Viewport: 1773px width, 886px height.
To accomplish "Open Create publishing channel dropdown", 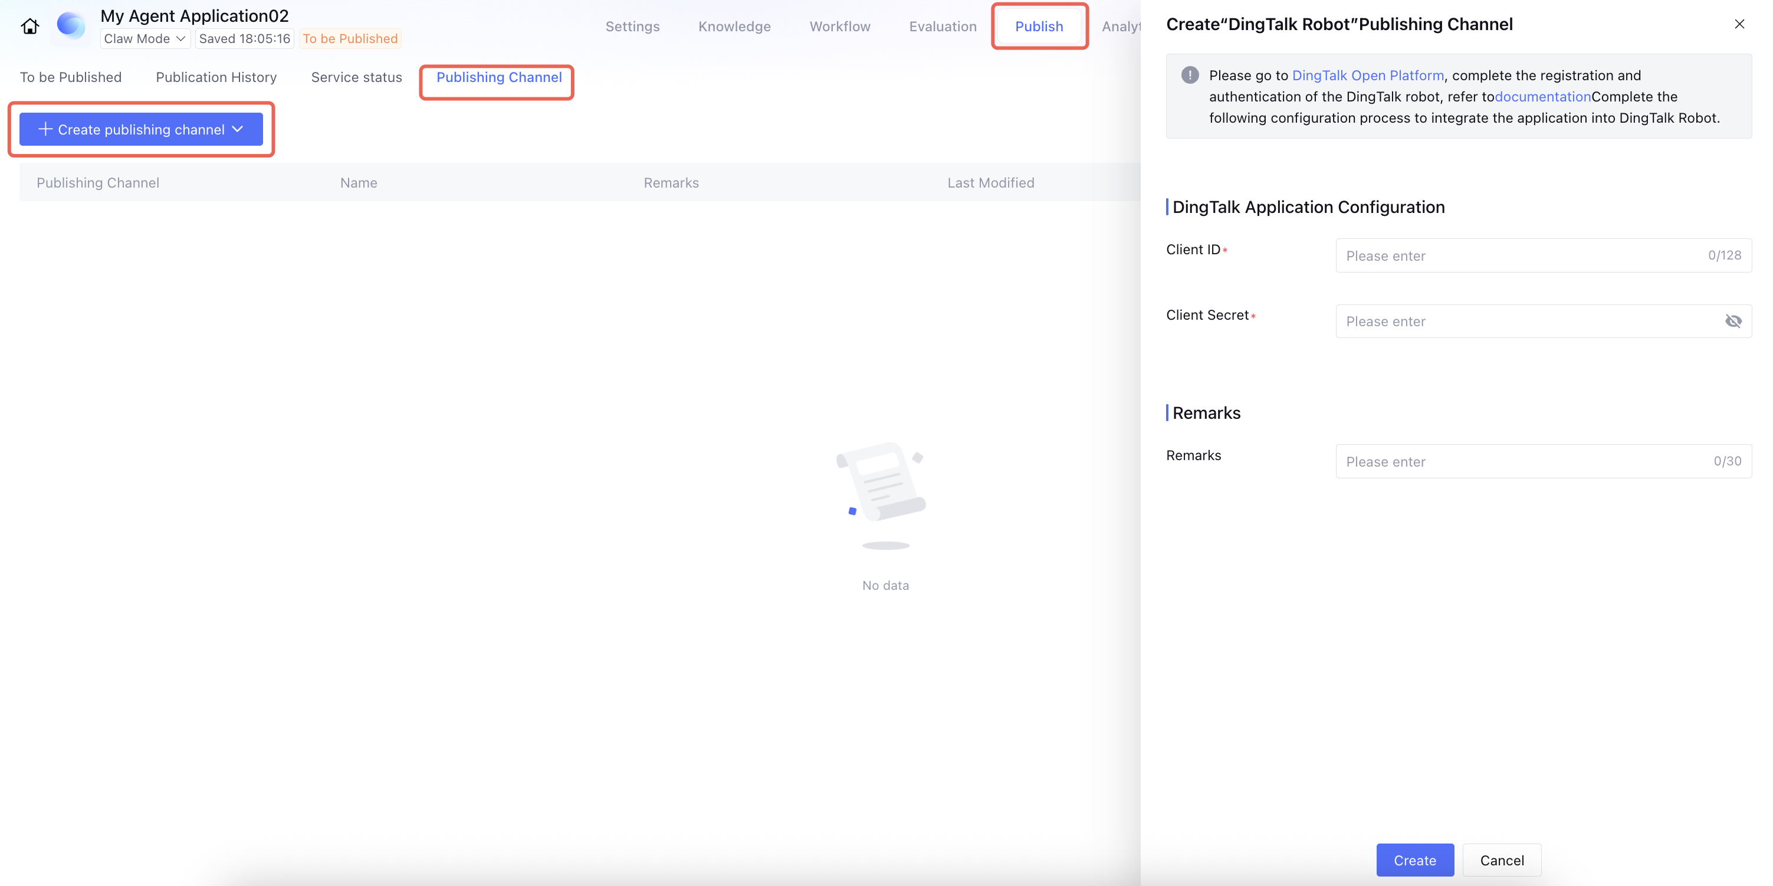I will (141, 129).
